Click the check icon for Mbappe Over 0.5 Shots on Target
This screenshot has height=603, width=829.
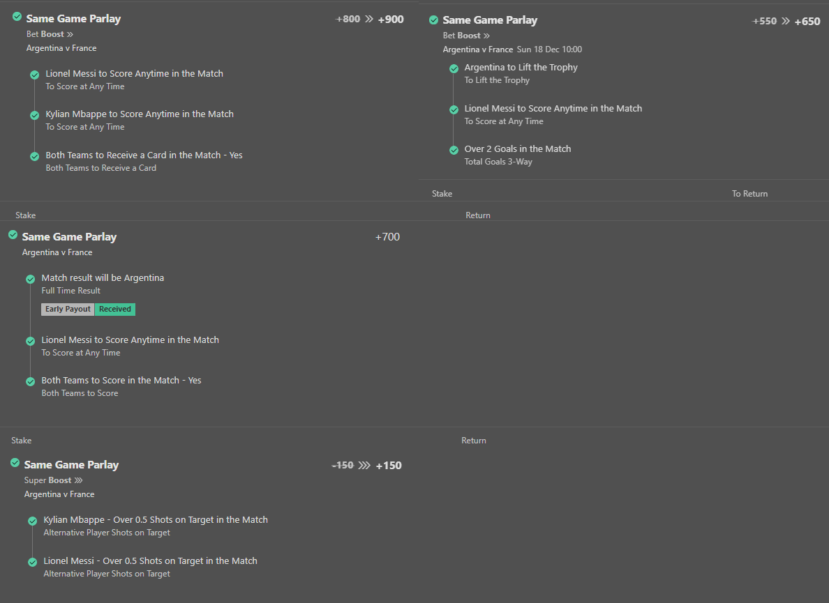32,521
